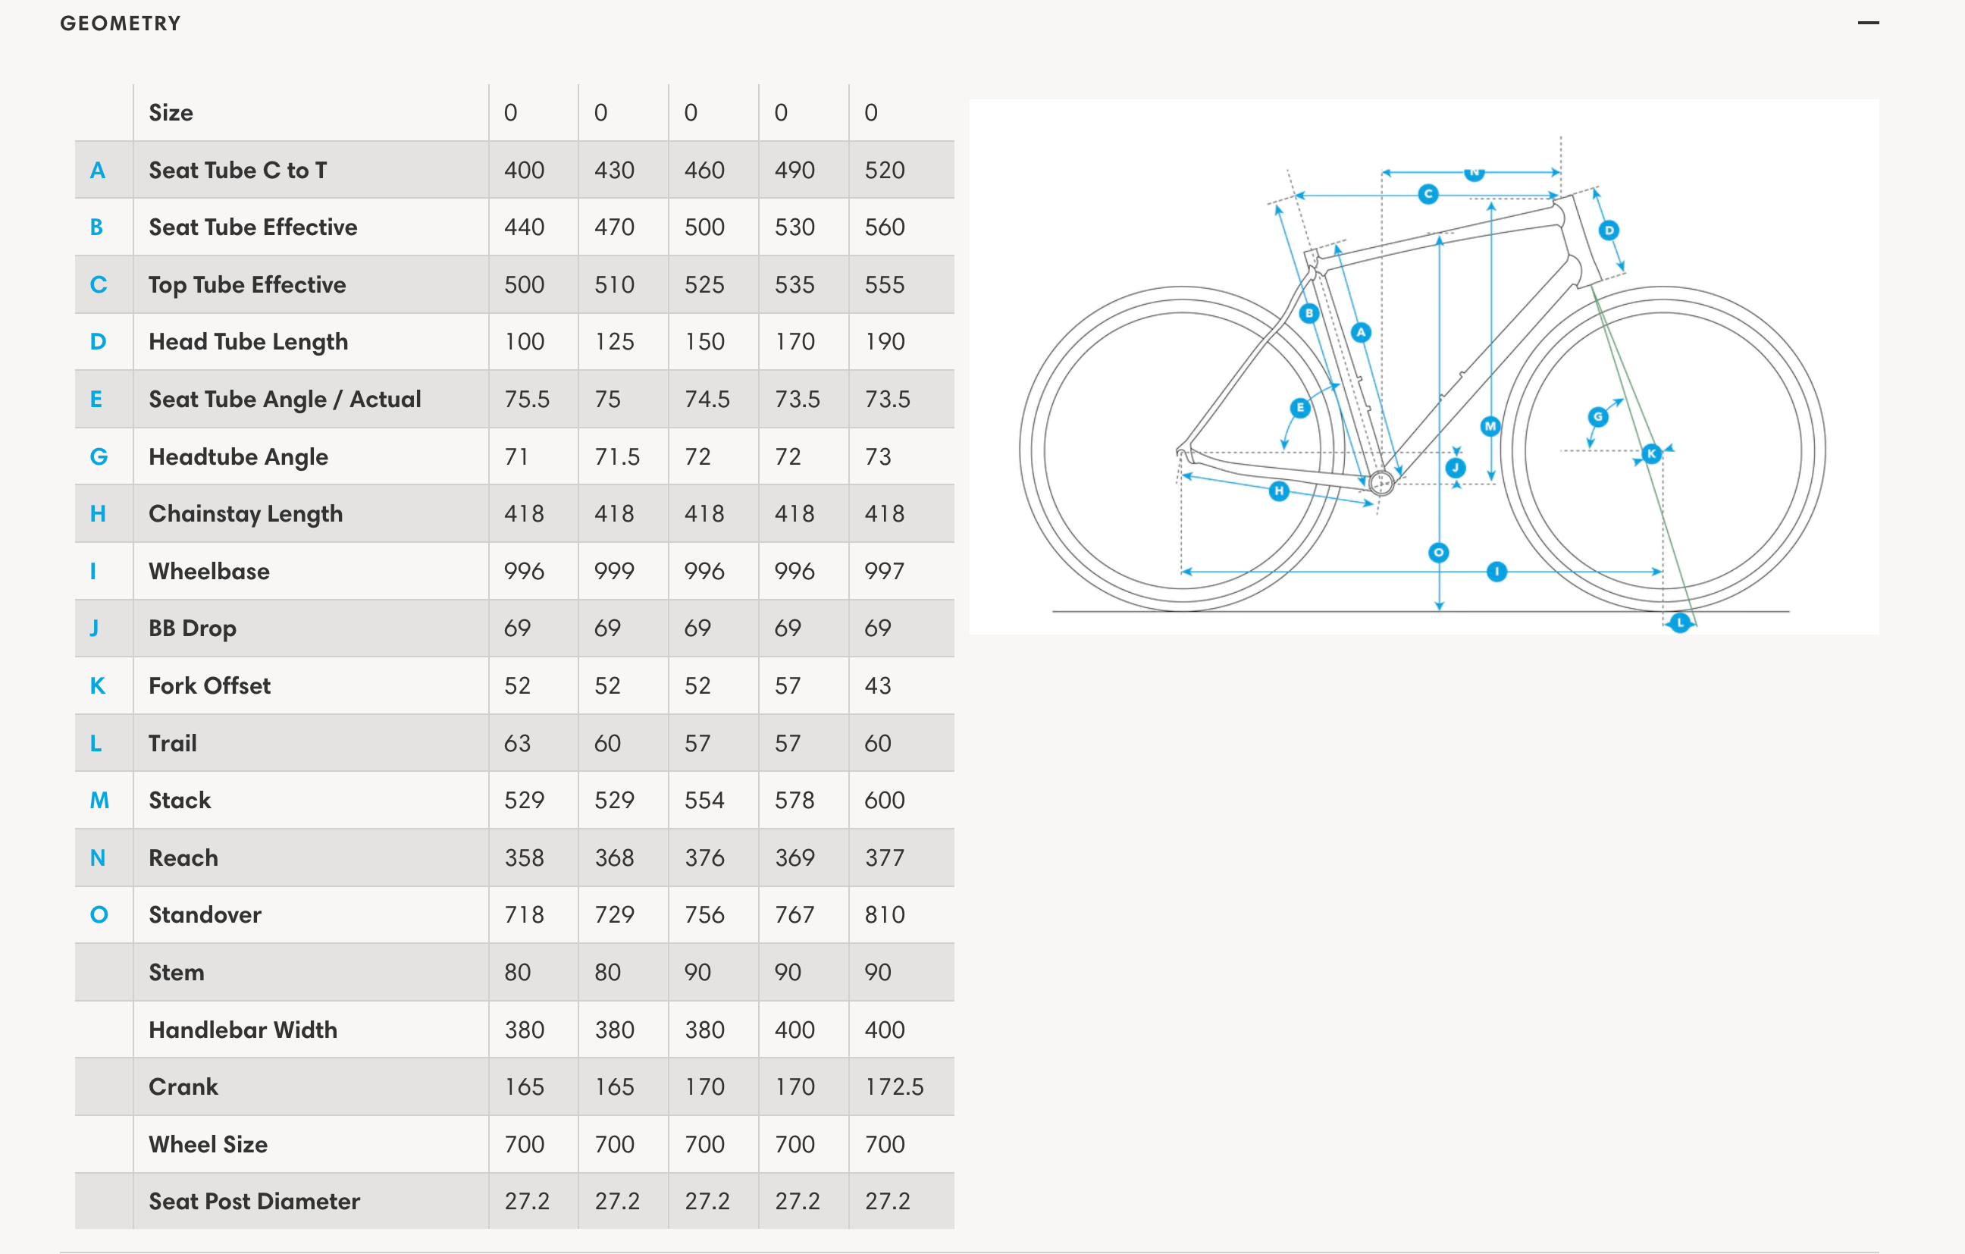Select the blue H chainstay marker
Image resolution: width=1965 pixels, height=1254 pixels.
(x=1279, y=491)
